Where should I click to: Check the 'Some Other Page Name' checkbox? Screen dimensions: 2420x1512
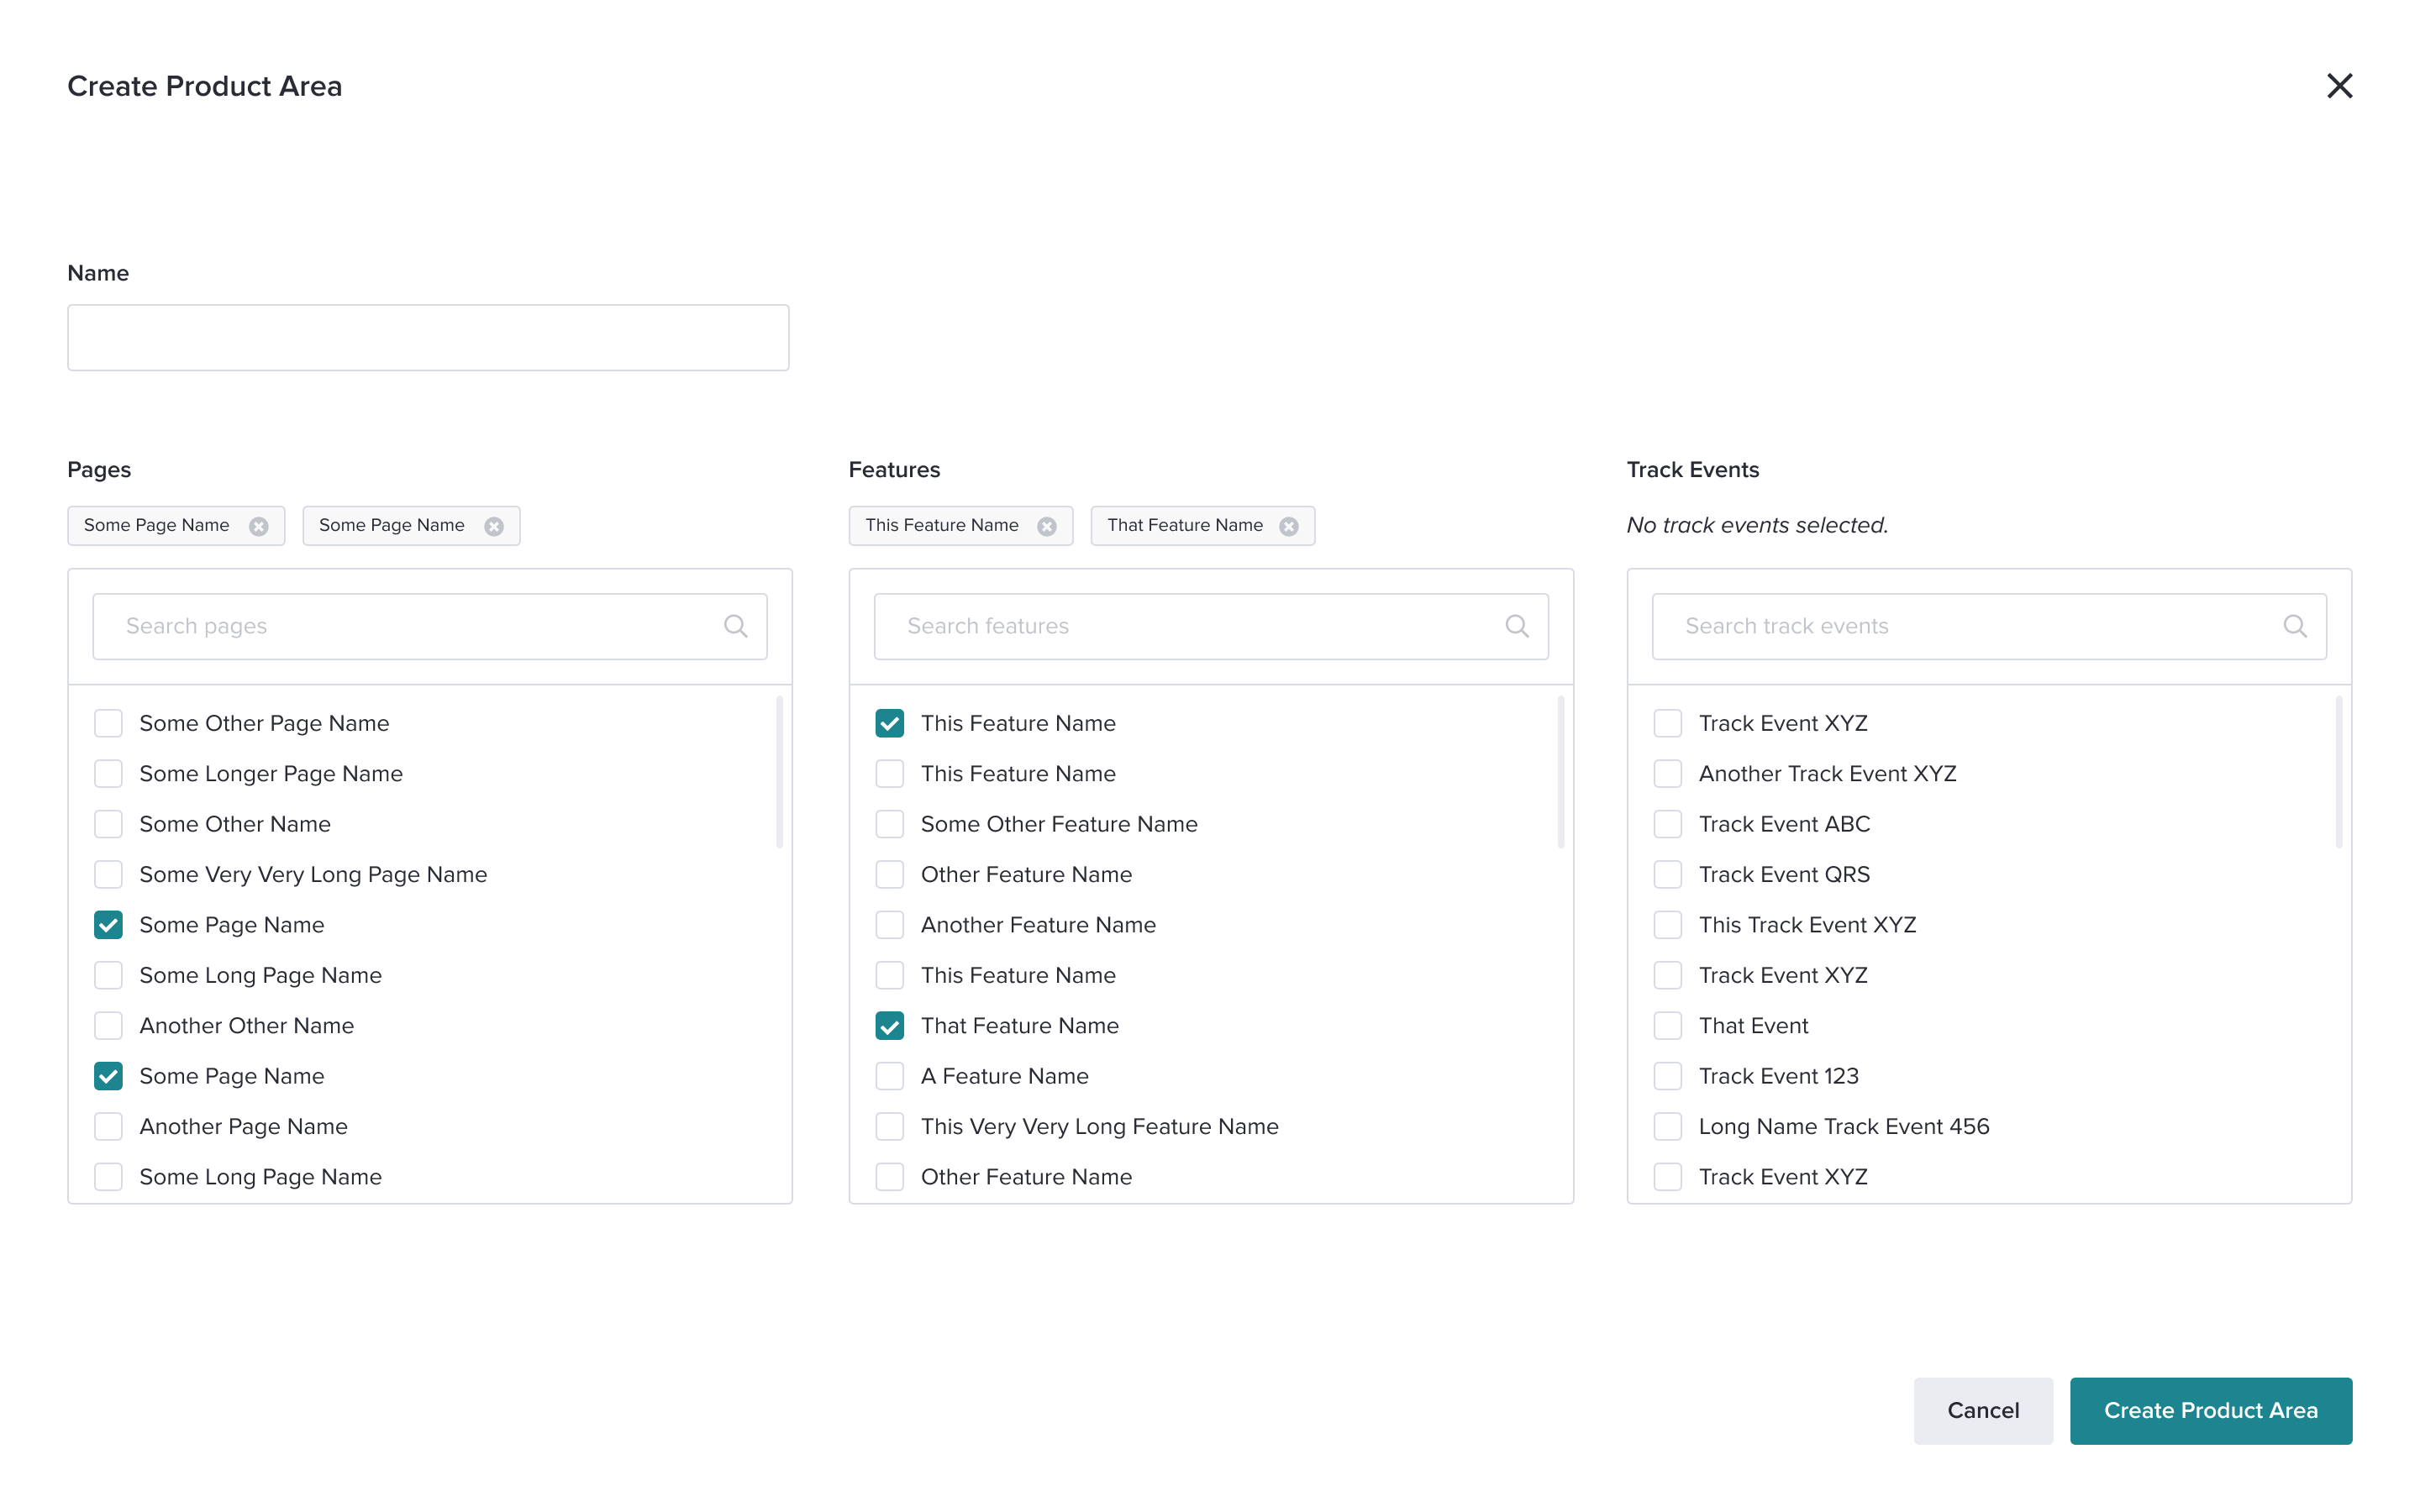tap(108, 723)
